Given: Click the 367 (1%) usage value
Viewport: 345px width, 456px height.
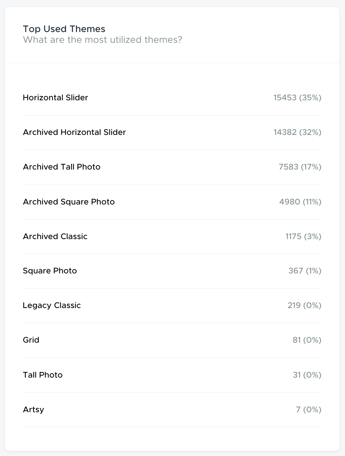Looking at the screenshot, I should click(x=305, y=271).
